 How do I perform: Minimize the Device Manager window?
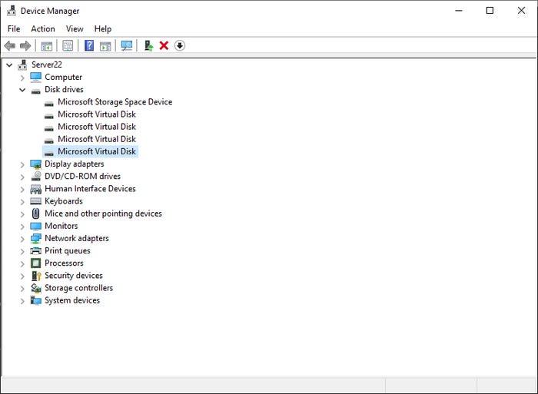click(459, 11)
